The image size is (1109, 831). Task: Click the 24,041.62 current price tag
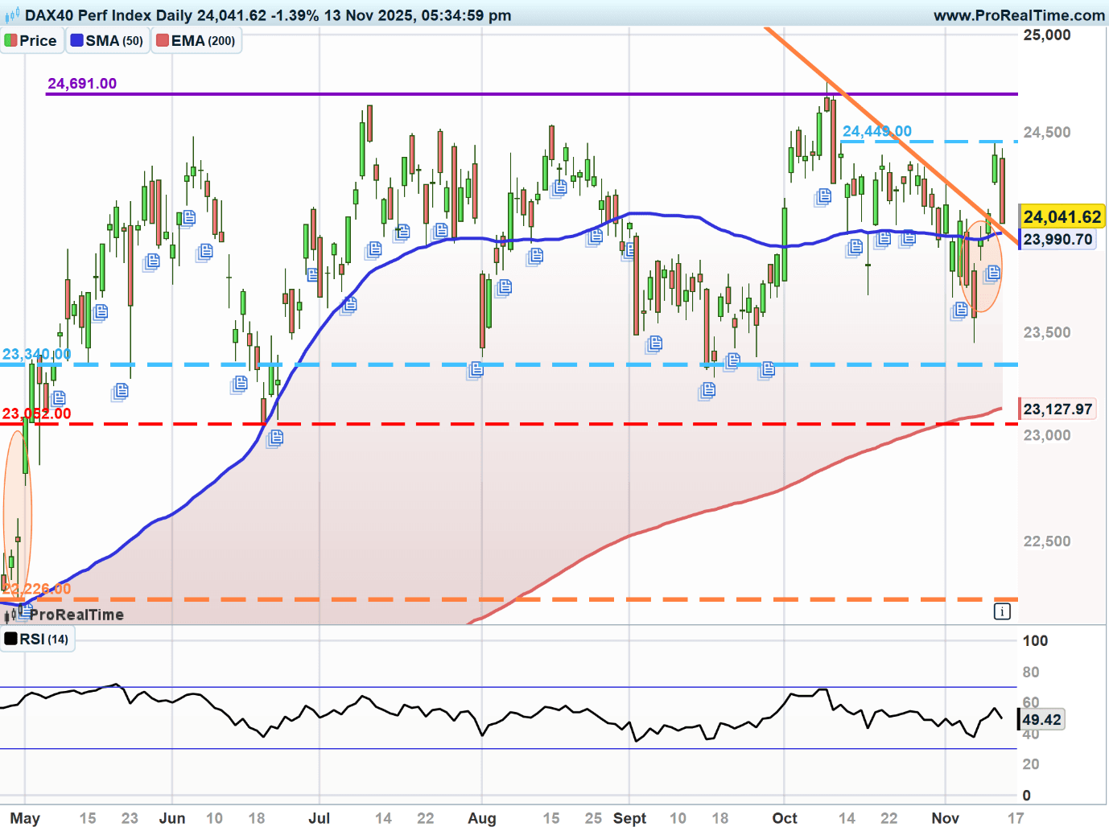pos(1062,217)
